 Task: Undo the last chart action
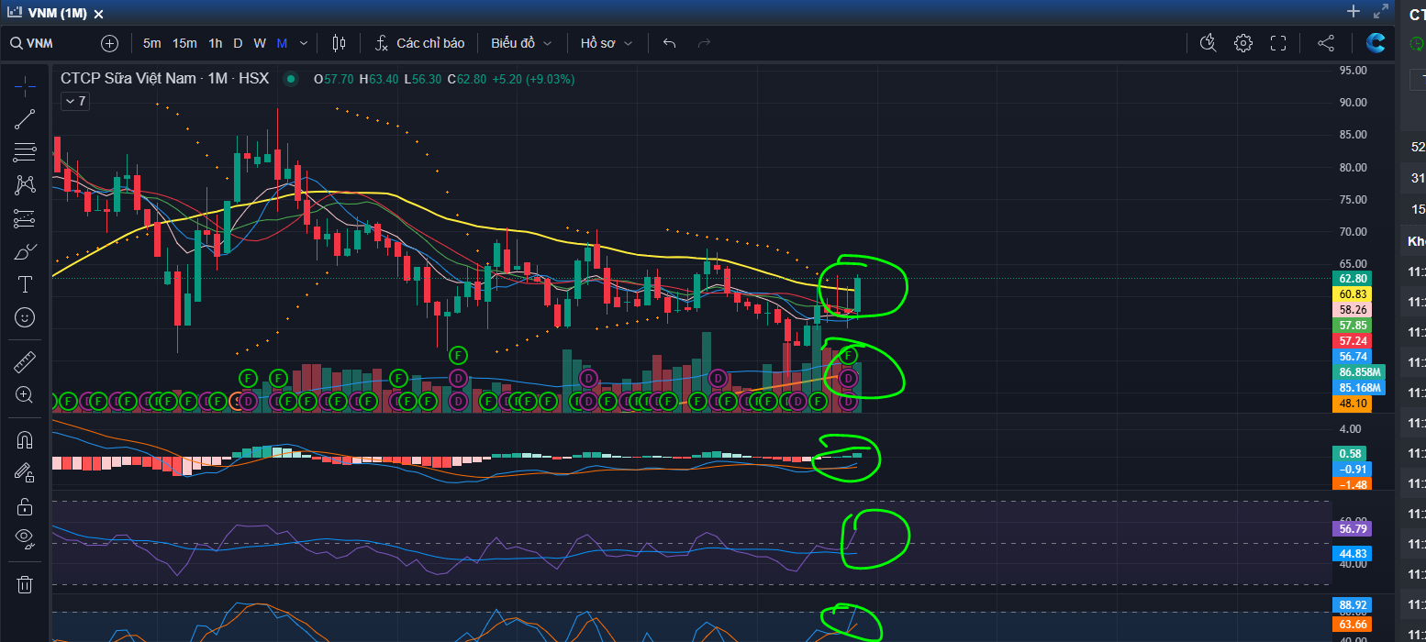click(x=669, y=43)
